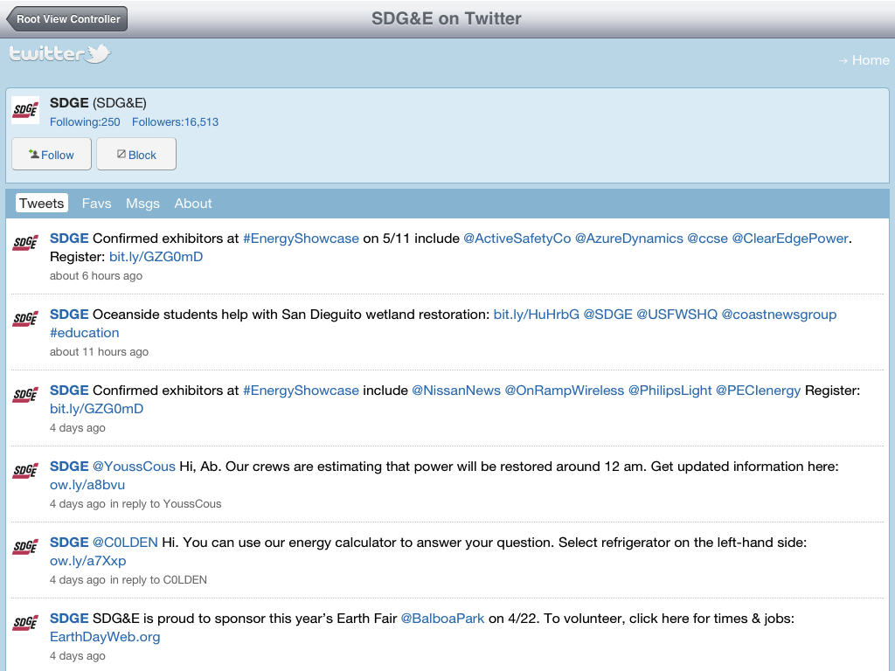
Task: Open the @OnRampWireless mention
Action: coord(565,391)
